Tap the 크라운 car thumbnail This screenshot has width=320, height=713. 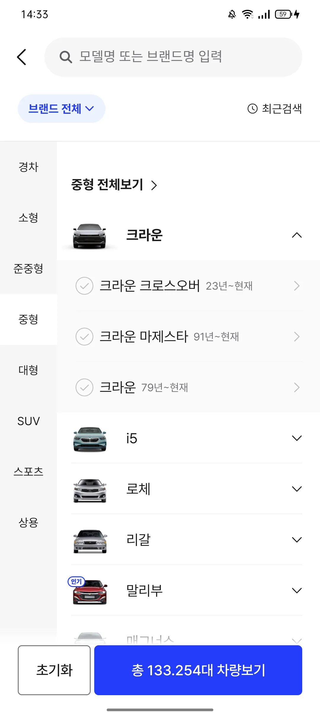point(89,236)
